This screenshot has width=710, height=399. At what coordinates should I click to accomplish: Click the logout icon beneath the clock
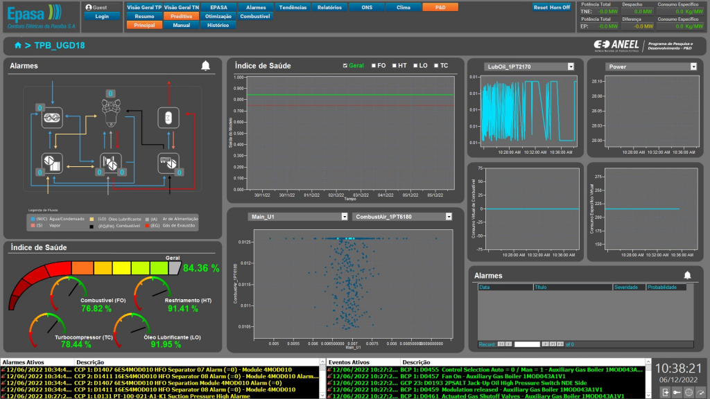coord(665,393)
